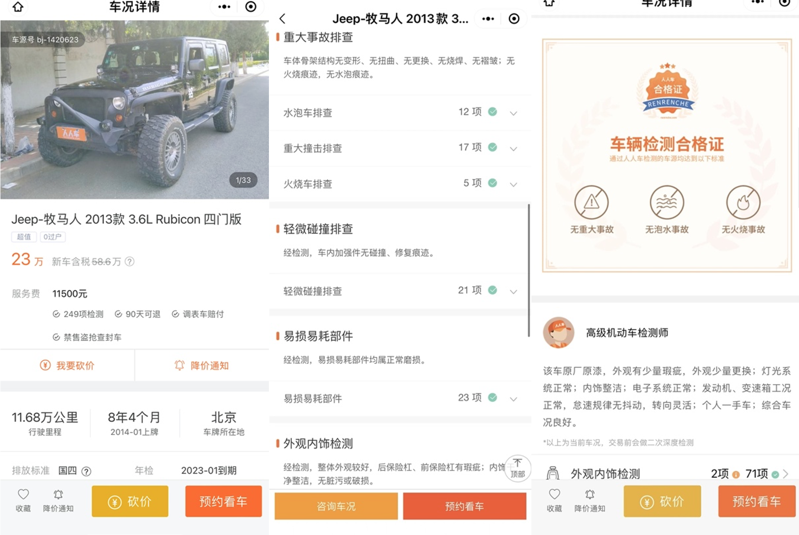Tap the home icon in the title bar
The width and height of the screenshot is (799, 535).
17,7
